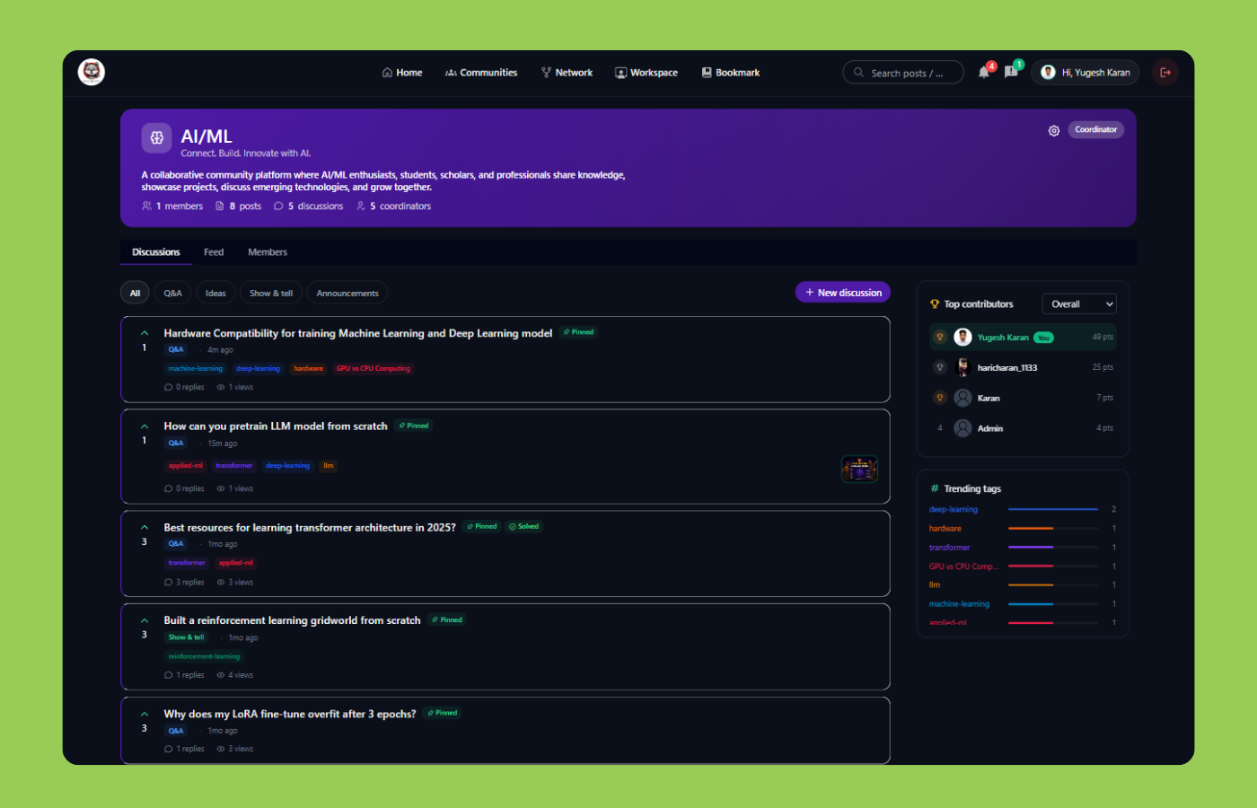Upvote the LoRA fine-tune discussion
The width and height of the screenshot is (1257, 808).
point(145,714)
